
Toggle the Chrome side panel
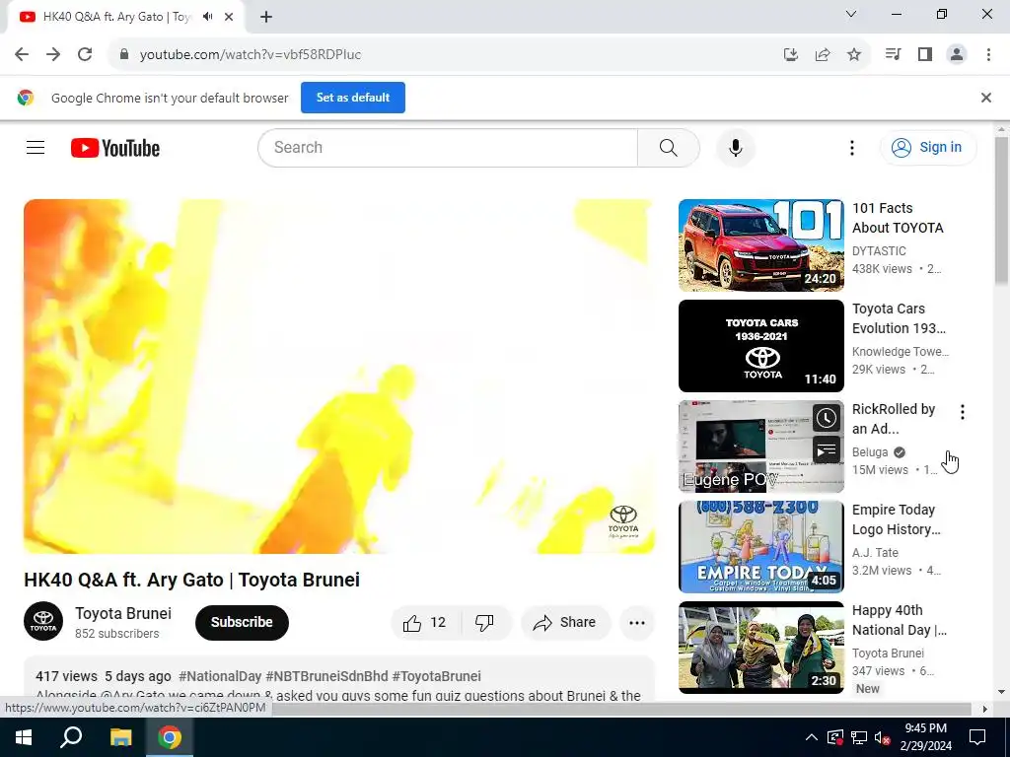[x=925, y=55]
